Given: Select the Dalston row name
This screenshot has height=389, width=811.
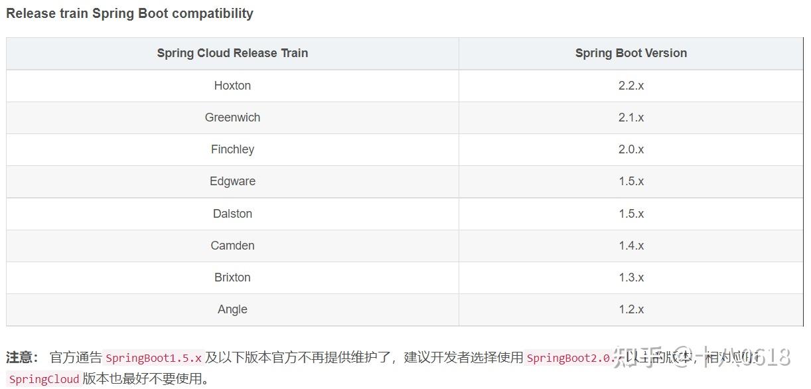Looking at the screenshot, I should pos(232,214).
